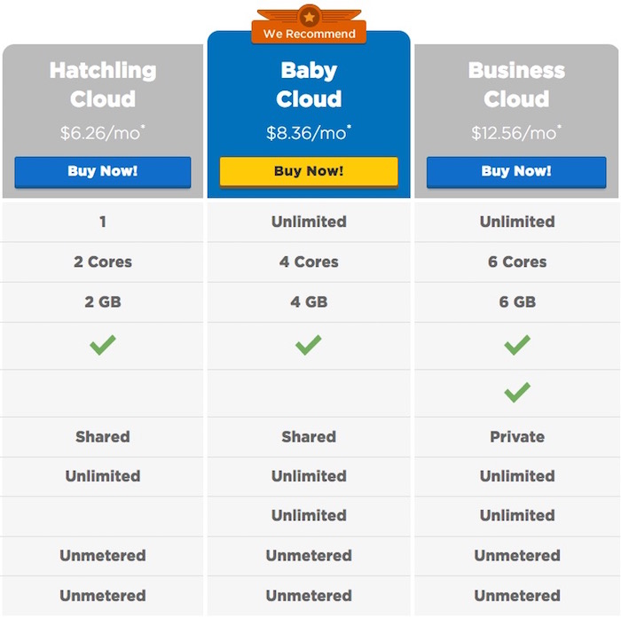621x618 pixels.
Task: Click the 6 Cores cell for Business Cloud
Action: coord(517,262)
